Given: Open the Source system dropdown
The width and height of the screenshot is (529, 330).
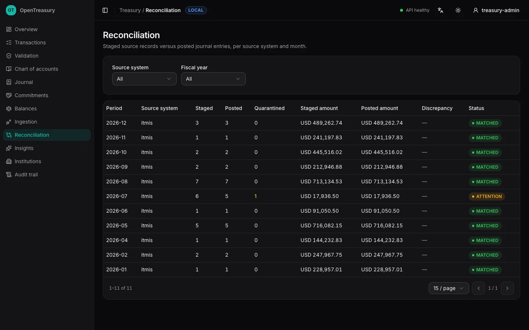Looking at the screenshot, I should point(144,79).
